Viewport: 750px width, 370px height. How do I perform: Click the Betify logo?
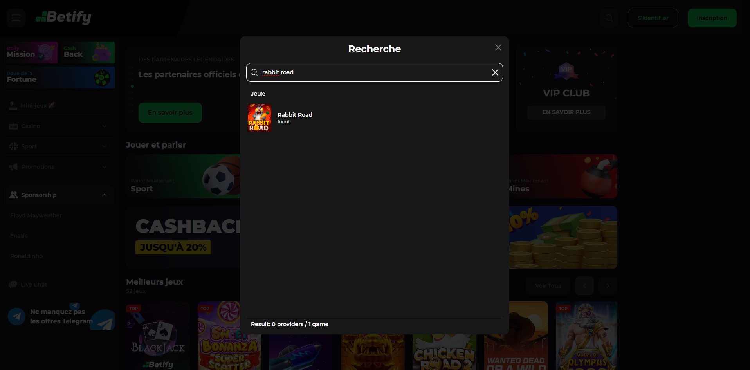click(x=63, y=17)
